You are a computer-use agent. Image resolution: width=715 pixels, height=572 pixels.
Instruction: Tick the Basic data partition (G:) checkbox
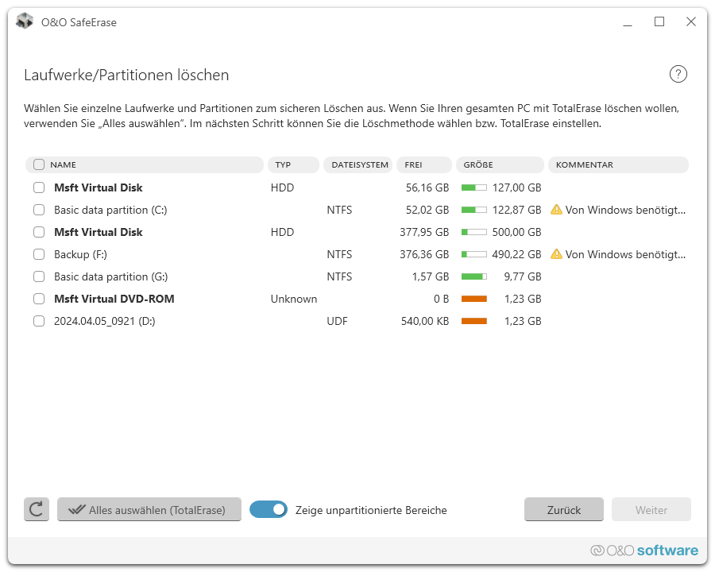39,276
